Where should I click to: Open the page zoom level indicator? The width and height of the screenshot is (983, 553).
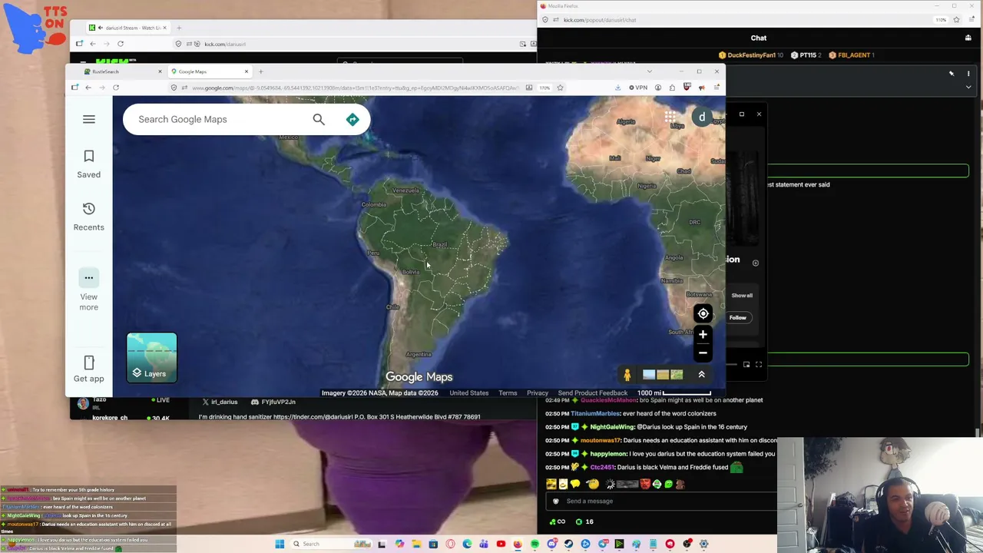tap(544, 88)
